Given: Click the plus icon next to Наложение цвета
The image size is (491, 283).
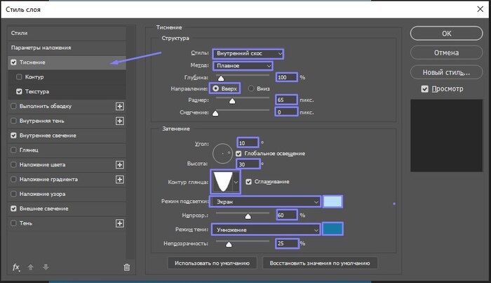Looking at the screenshot, I should point(119,164).
